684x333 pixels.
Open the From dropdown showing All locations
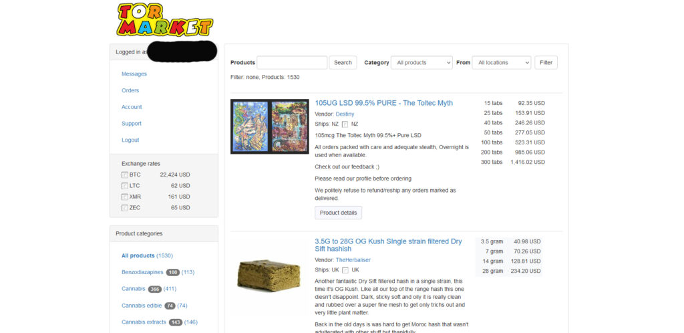click(502, 62)
